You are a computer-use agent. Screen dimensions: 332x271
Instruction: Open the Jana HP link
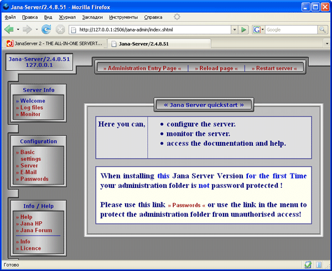pos(29,223)
